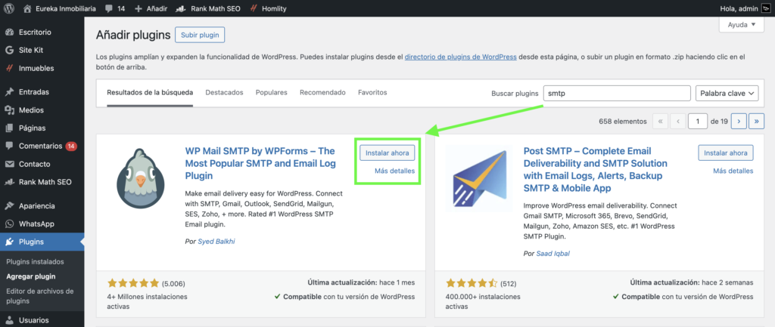
Task: Open Más detalles for WP Mail SMTP
Action: pos(394,171)
